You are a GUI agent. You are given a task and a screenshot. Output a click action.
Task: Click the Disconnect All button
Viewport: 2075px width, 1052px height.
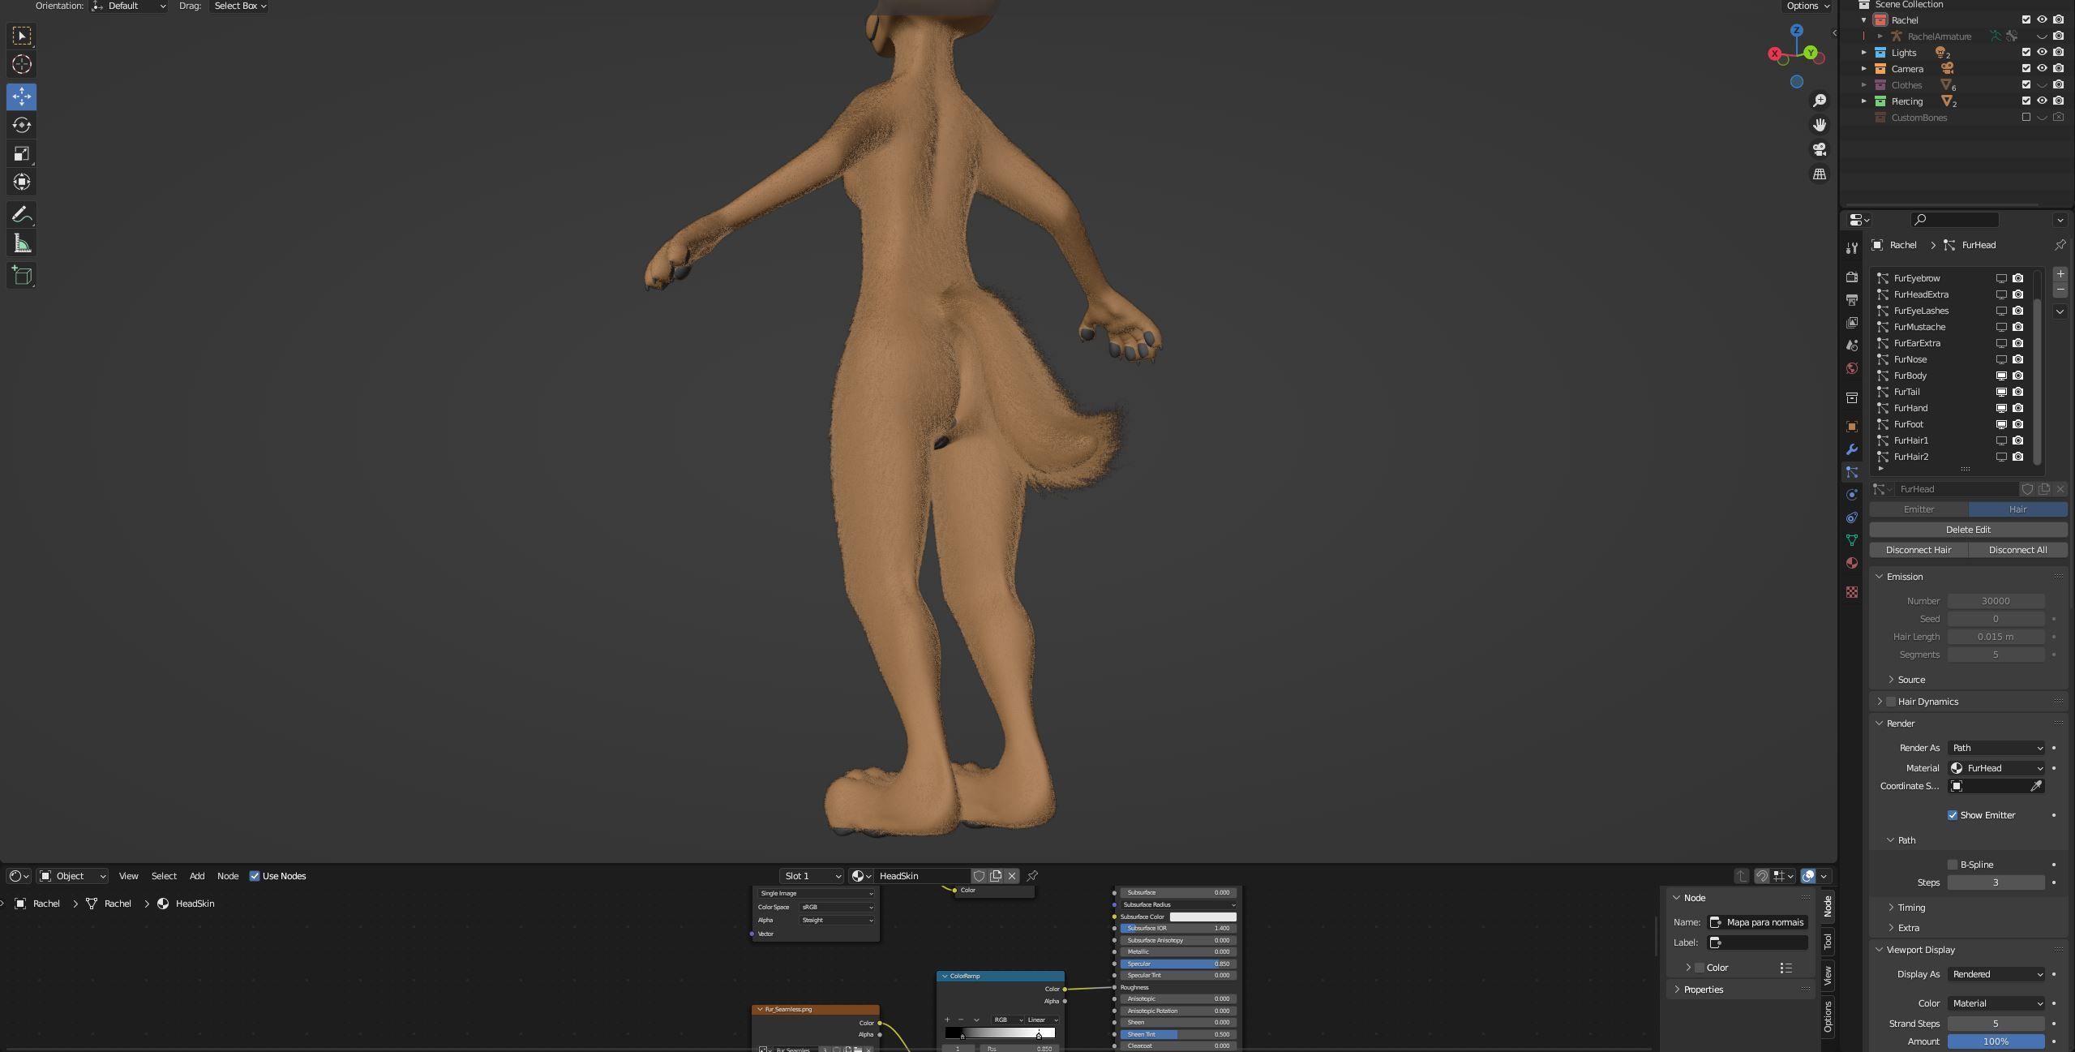pyautogui.click(x=2017, y=550)
